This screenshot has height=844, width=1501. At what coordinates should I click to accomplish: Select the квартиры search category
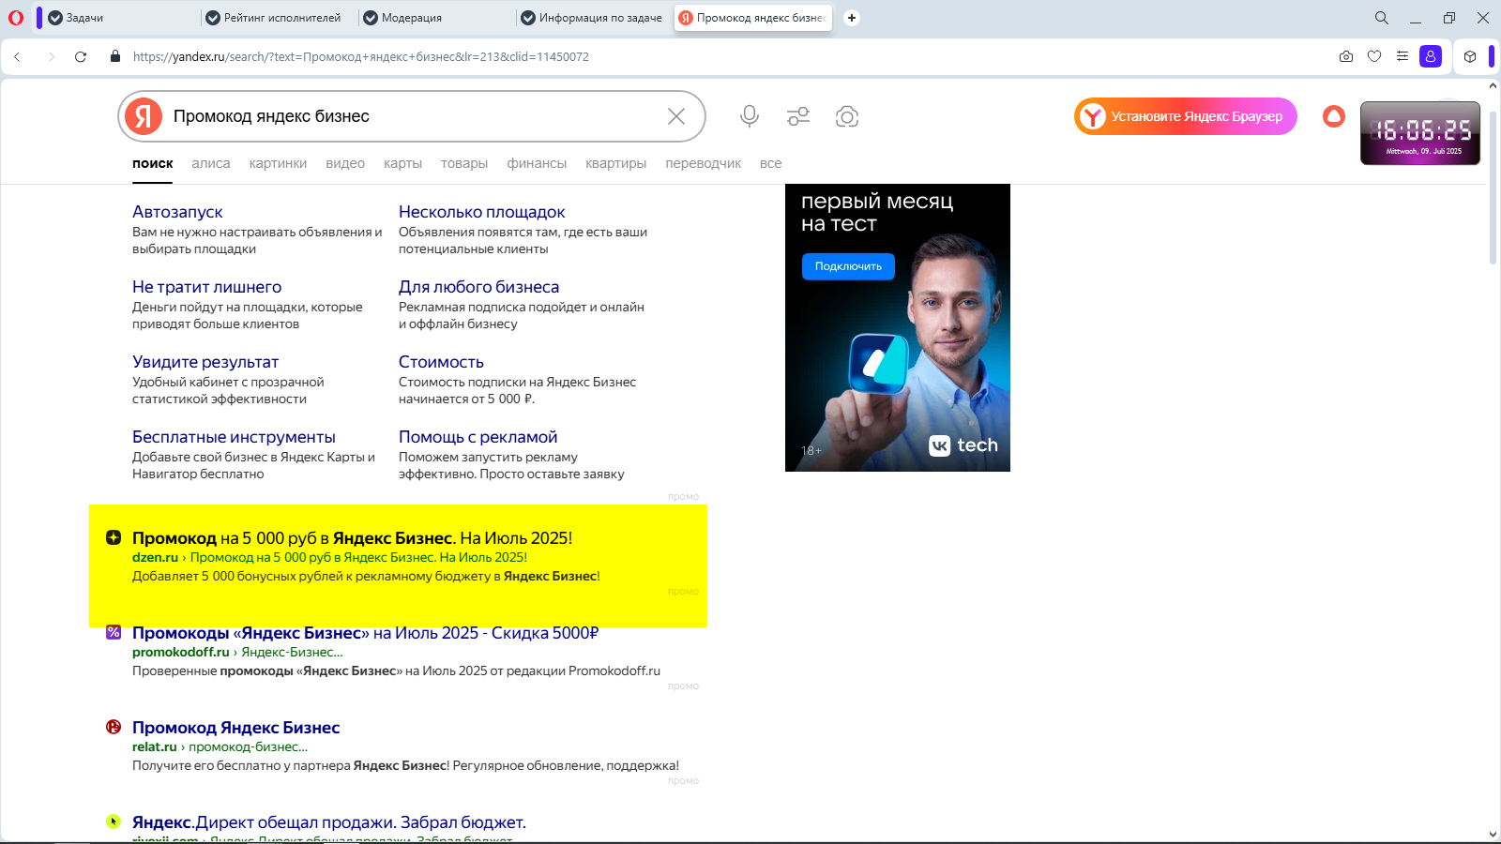[615, 163]
